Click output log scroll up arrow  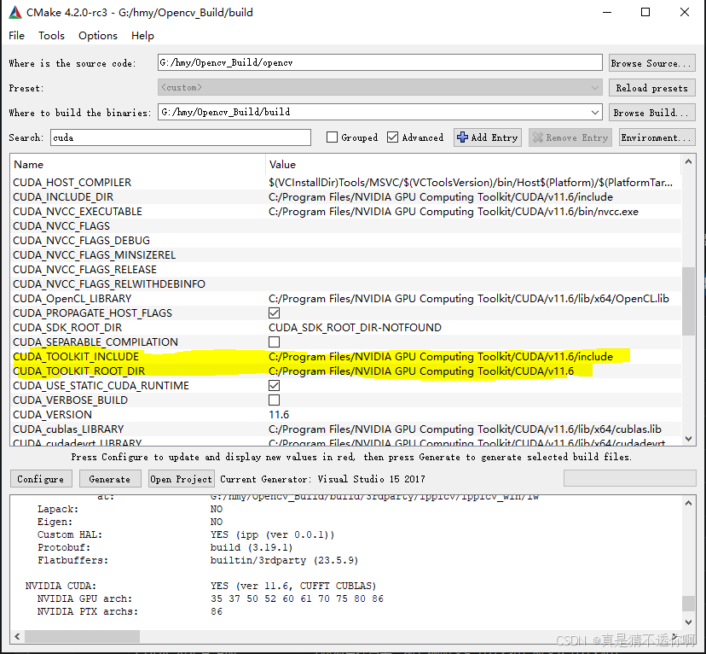(x=688, y=503)
